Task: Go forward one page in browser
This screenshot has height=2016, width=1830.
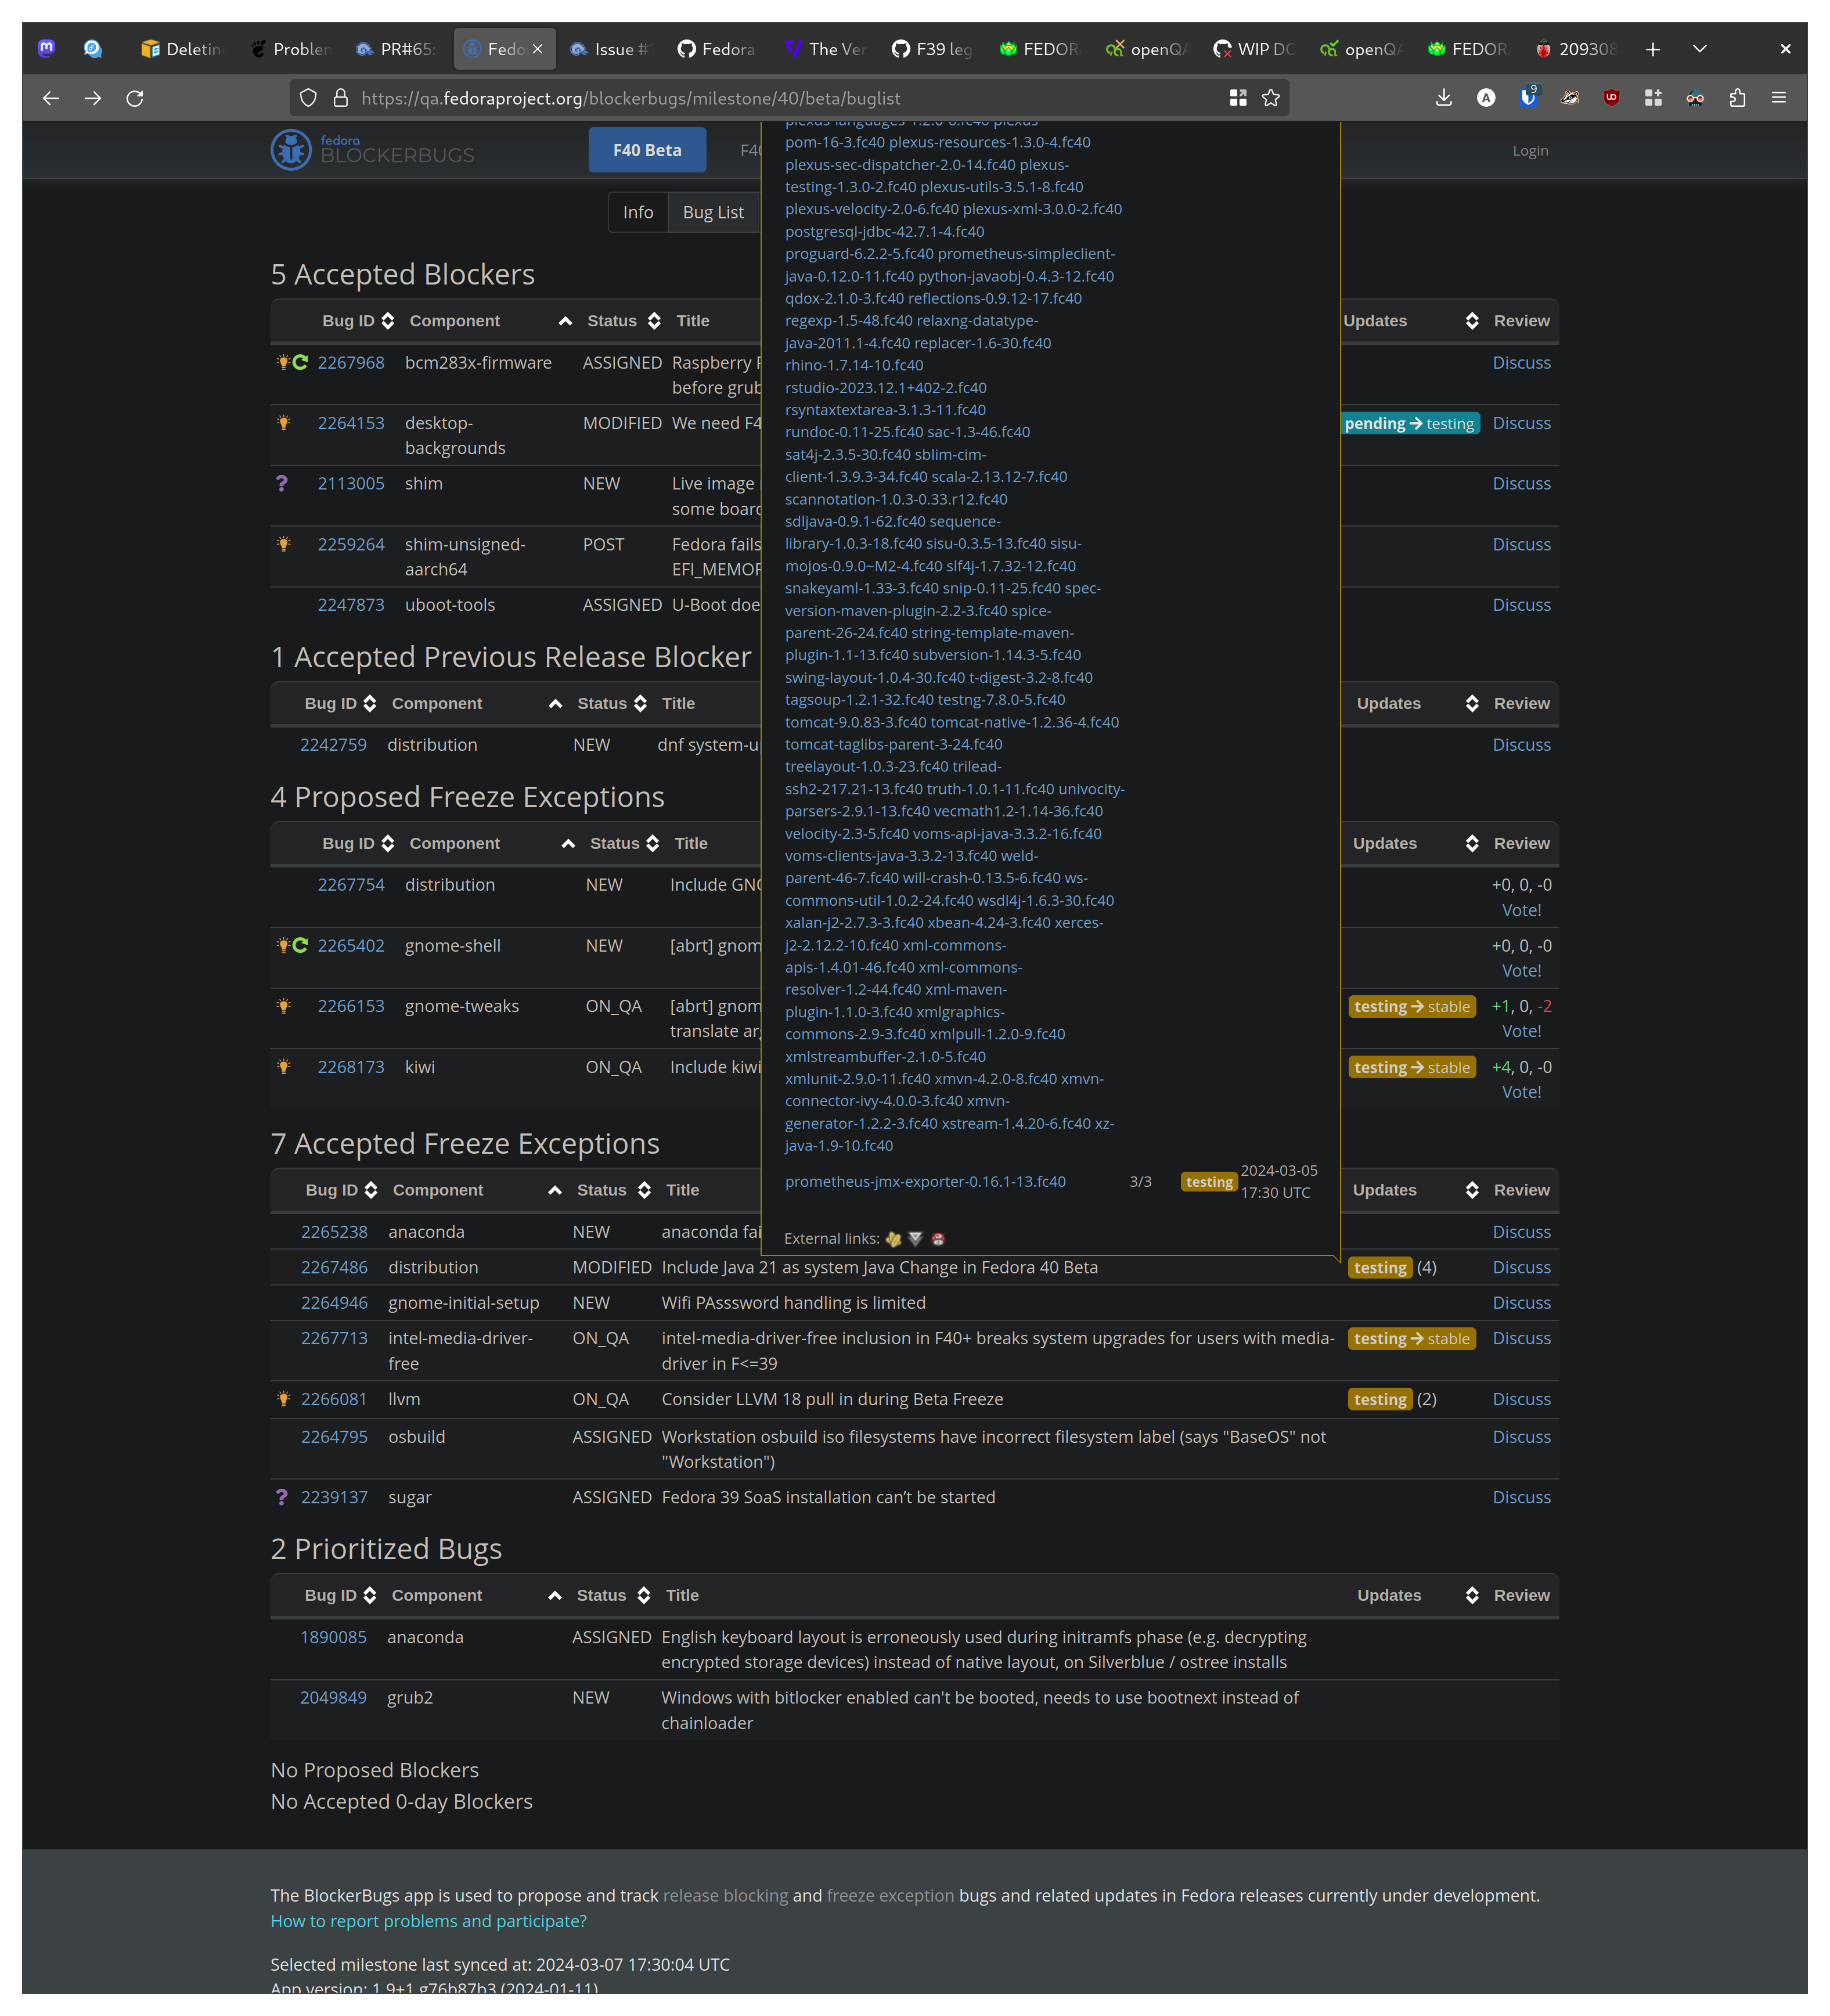Action: 93,98
